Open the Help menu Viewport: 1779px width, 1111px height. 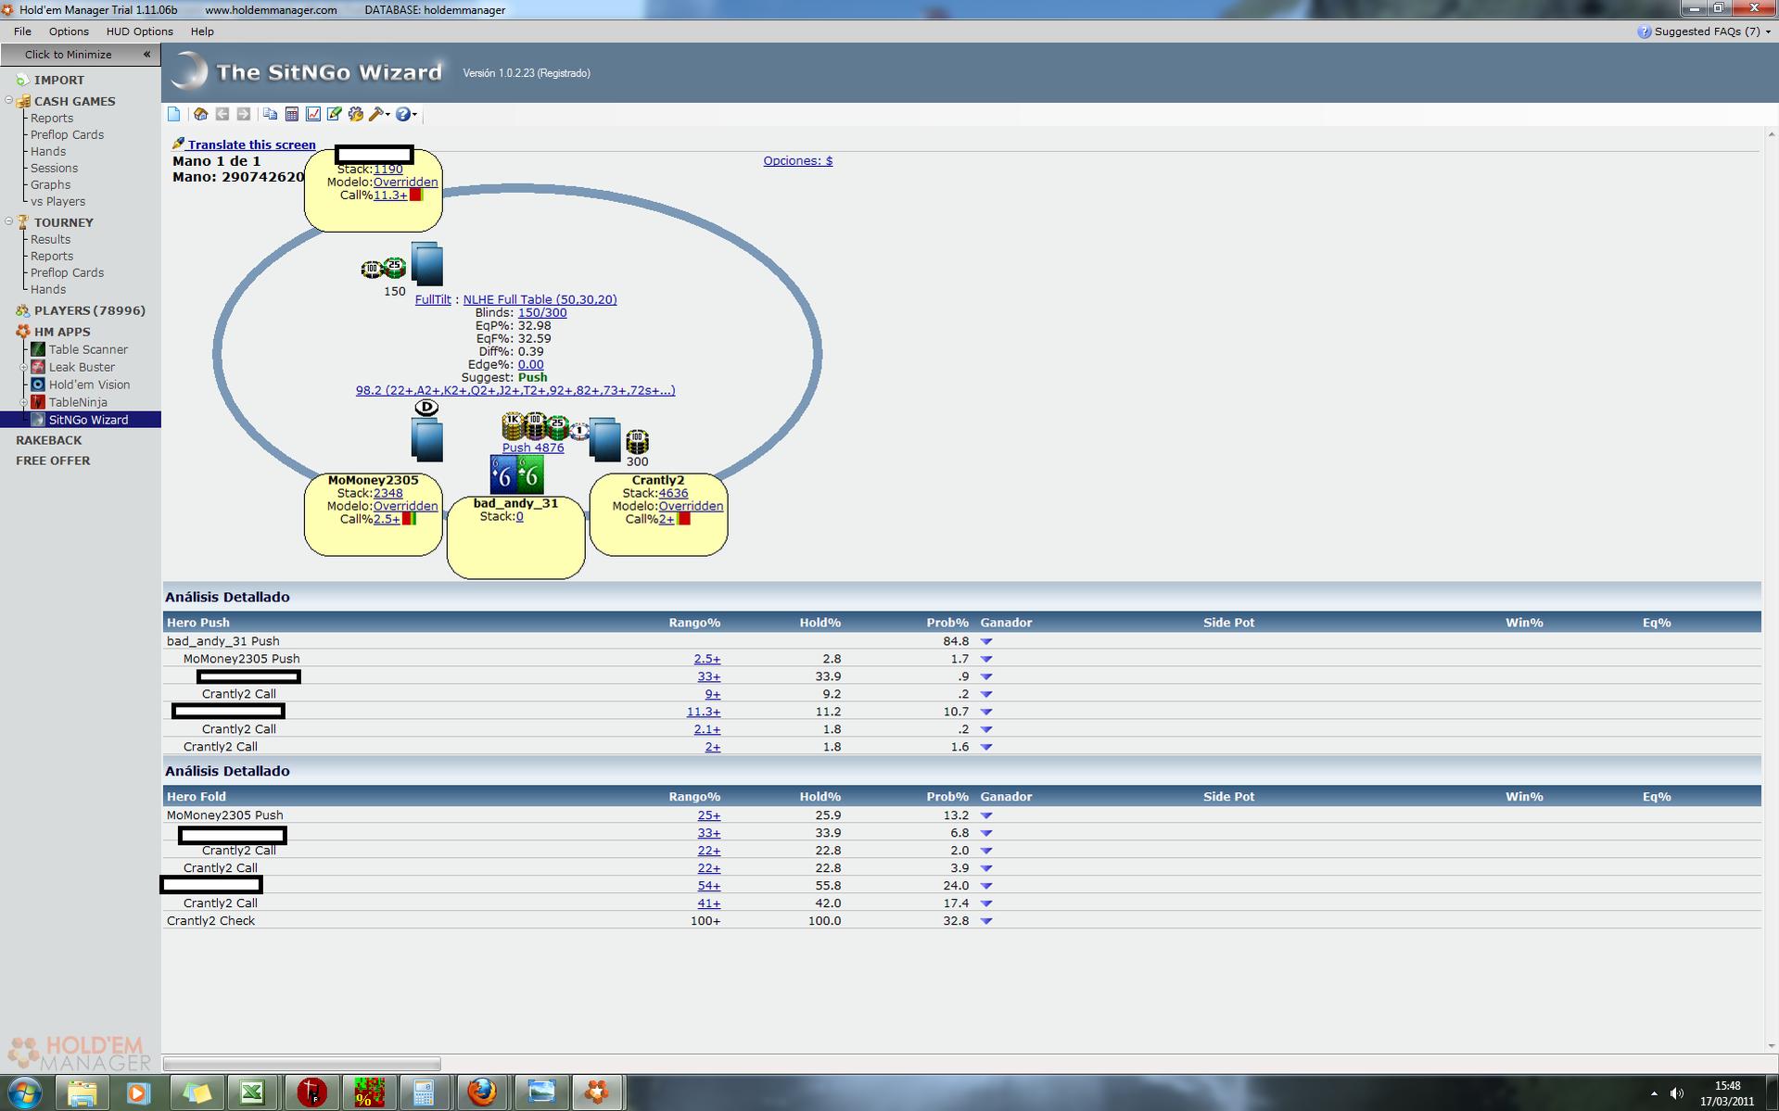click(202, 32)
